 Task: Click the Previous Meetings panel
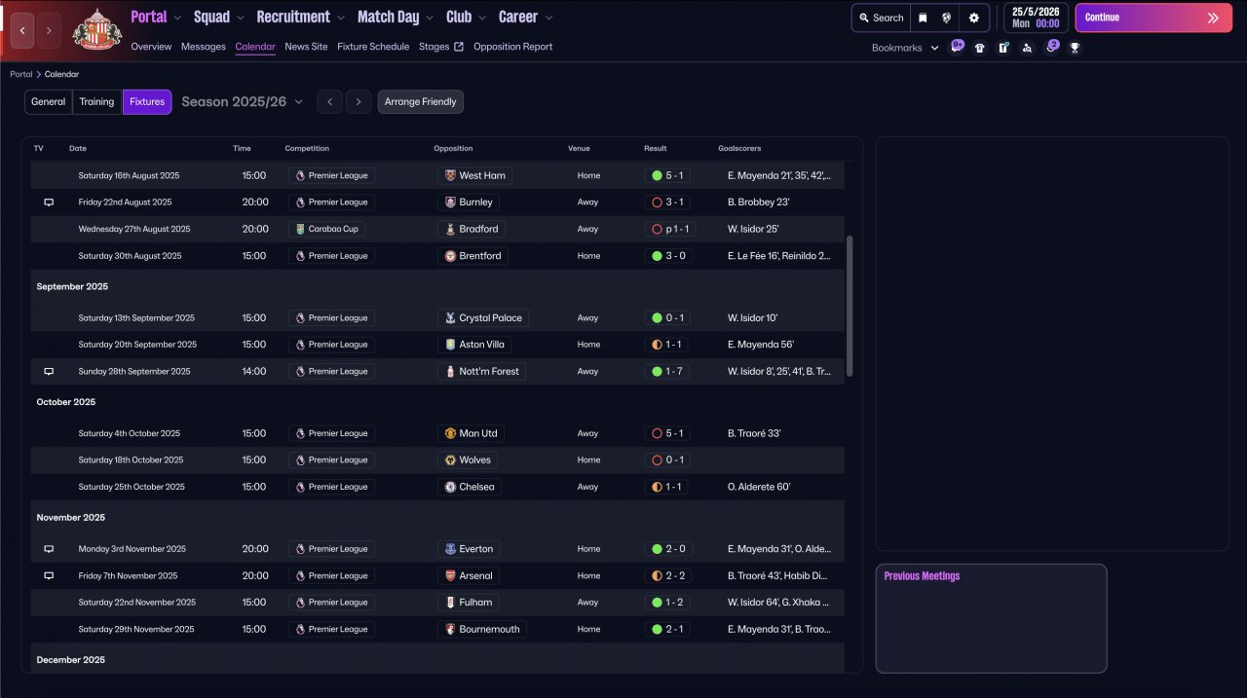pyautogui.click(x=991, y=618)
